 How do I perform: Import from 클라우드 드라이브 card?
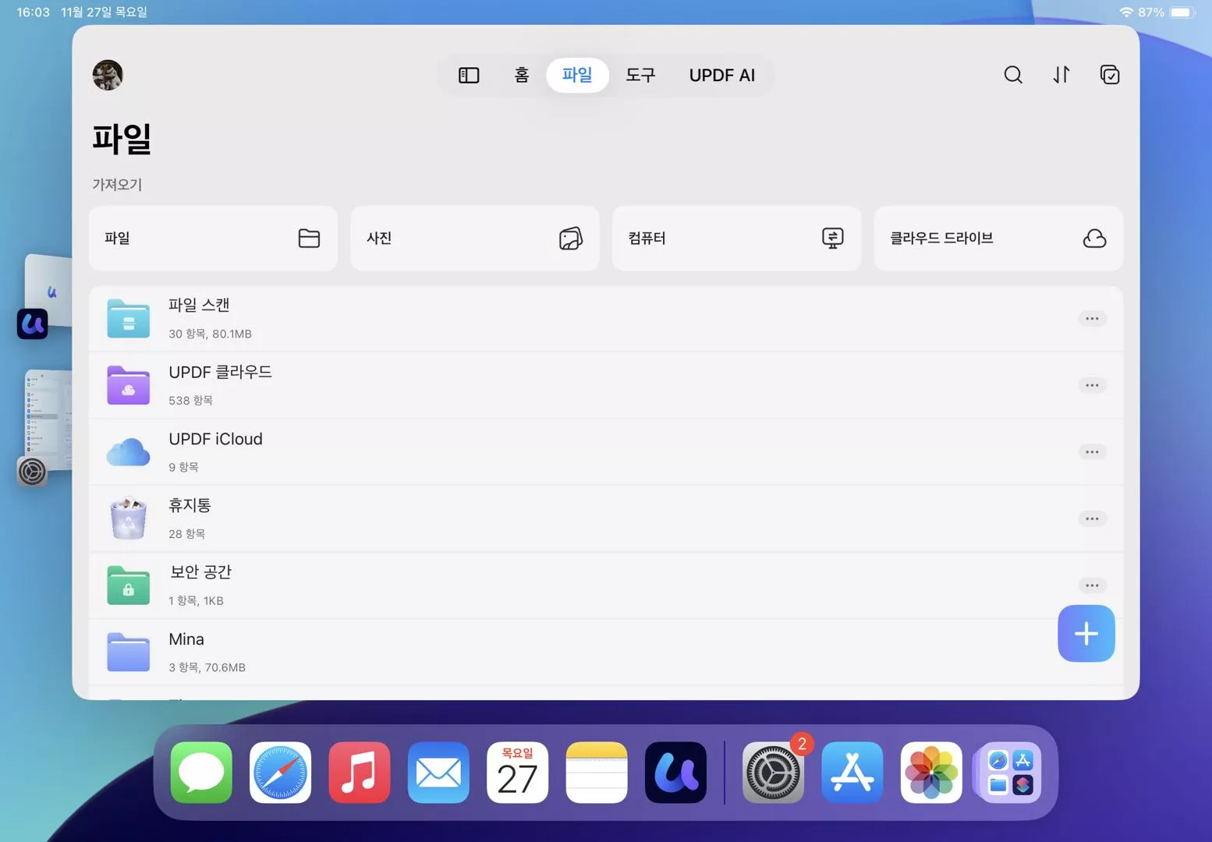998,239
